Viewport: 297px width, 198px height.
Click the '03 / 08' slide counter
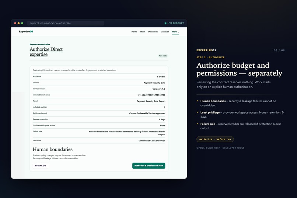pos(279,51)
